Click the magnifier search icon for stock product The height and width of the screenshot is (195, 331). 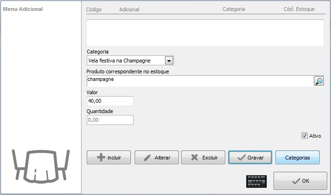click(319, 81)
